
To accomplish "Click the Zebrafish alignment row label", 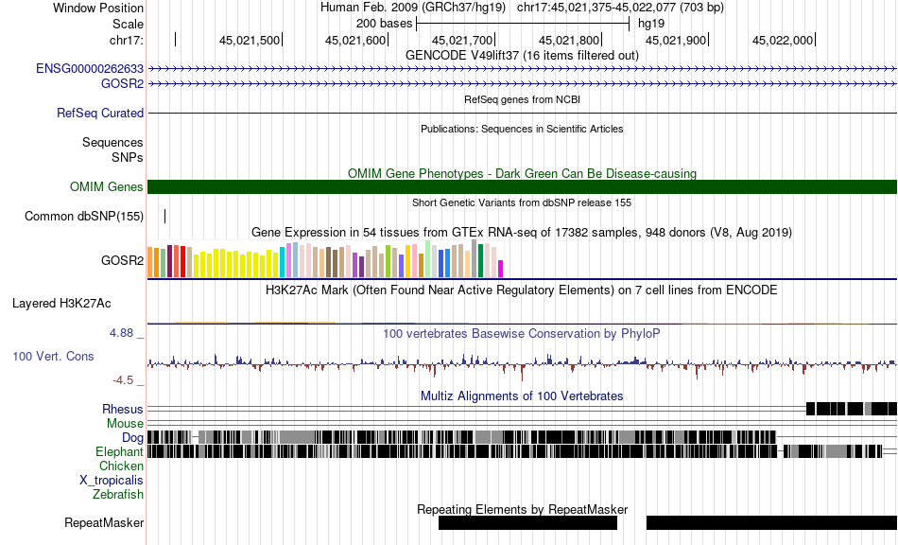I will pyautogui.click(x=118, y=494).
